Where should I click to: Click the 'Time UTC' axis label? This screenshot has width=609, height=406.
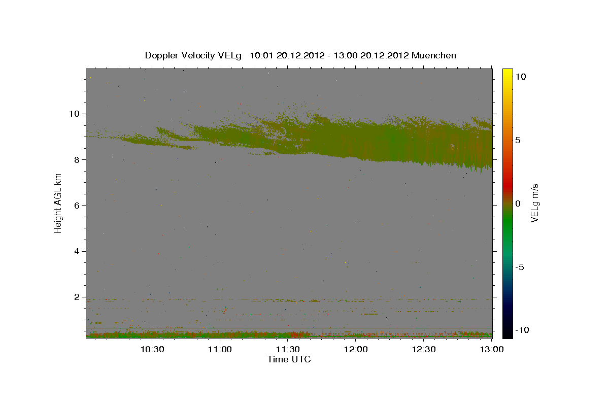(x=289, y=359)
